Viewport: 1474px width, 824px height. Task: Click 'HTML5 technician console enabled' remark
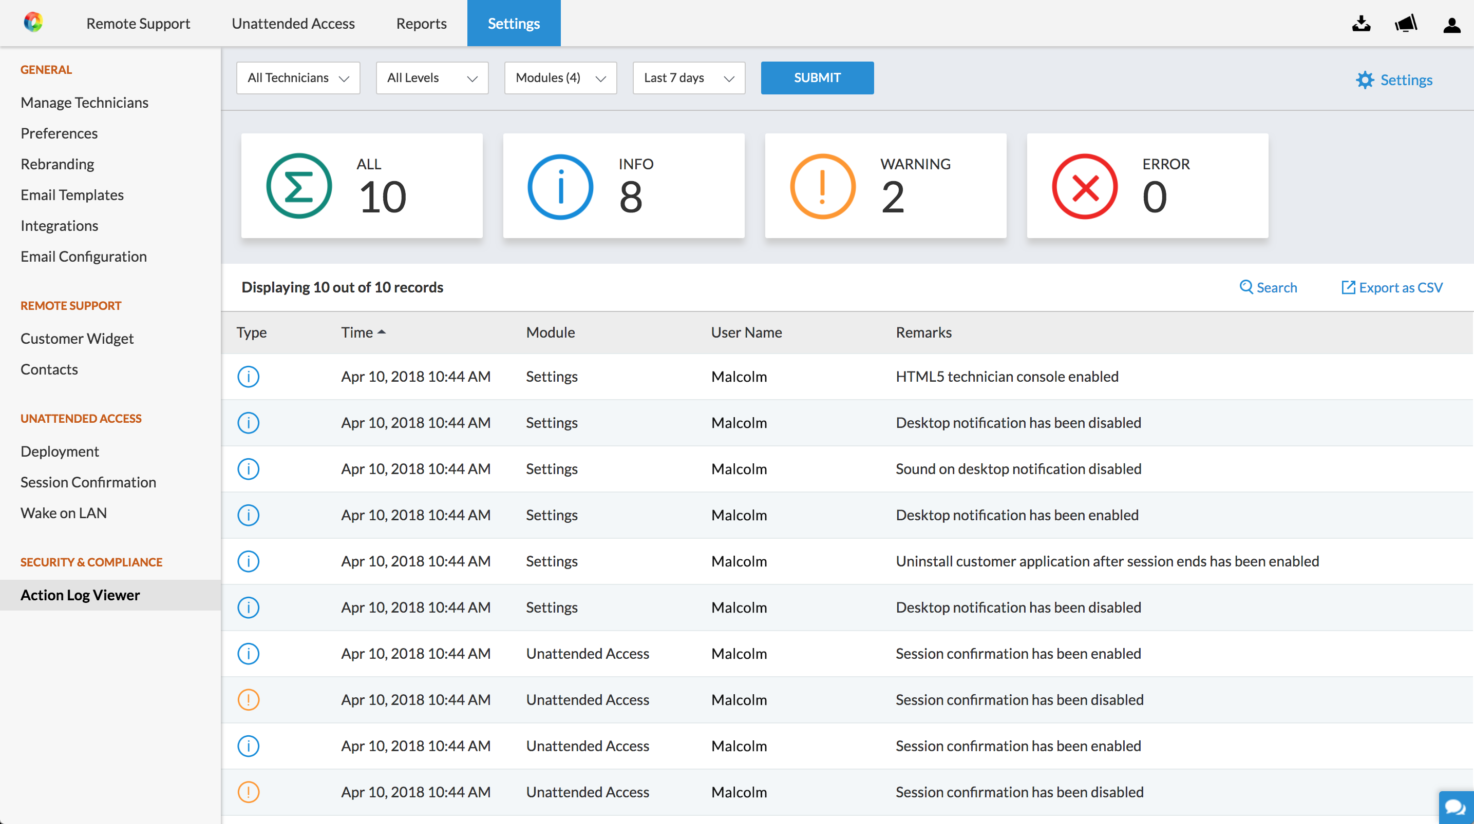coord(1007,376)
